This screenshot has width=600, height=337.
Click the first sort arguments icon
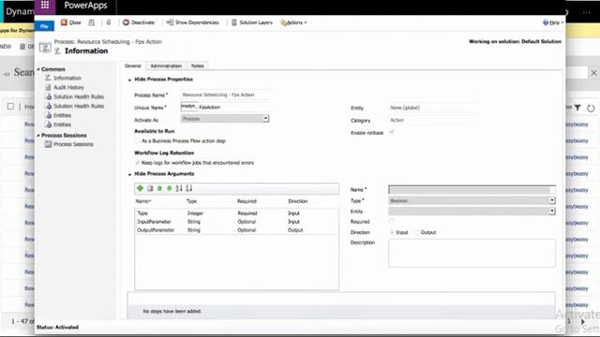[179, 188]
